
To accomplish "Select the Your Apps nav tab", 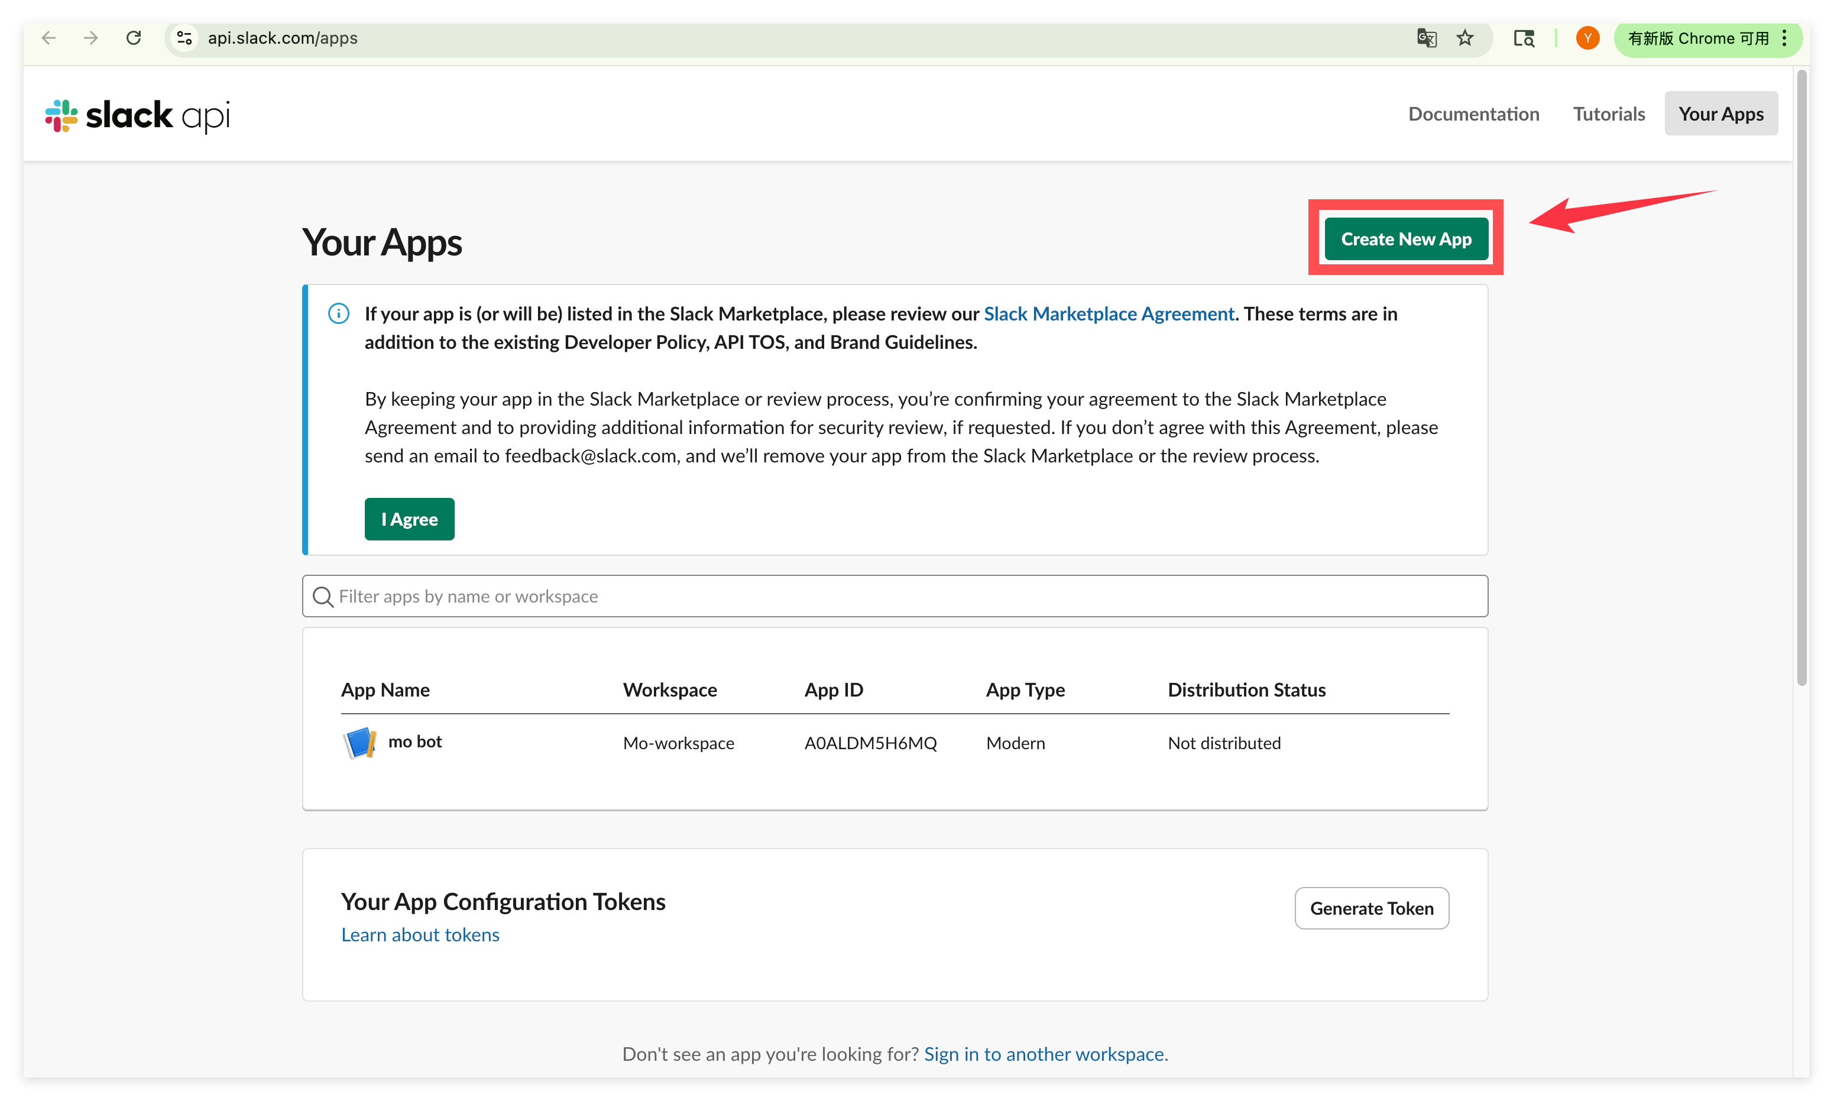I will point(1720,114).
